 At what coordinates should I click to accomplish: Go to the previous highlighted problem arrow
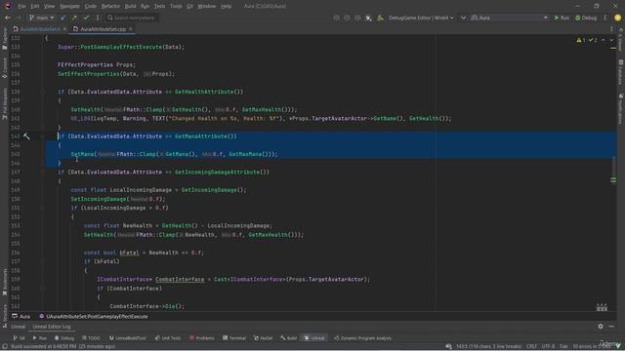pos(604,40)
